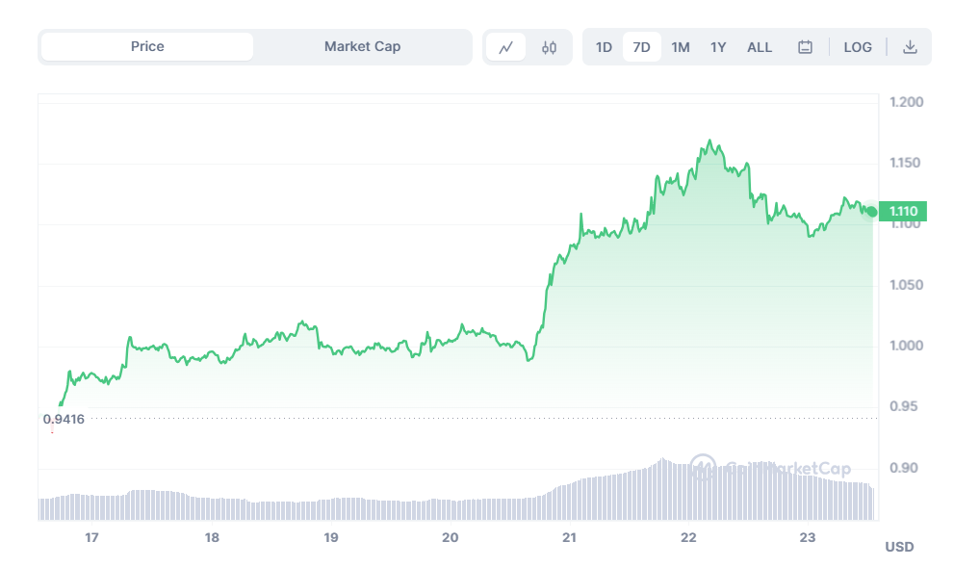Show ALL time price history
954x567 pixels.
760,47
